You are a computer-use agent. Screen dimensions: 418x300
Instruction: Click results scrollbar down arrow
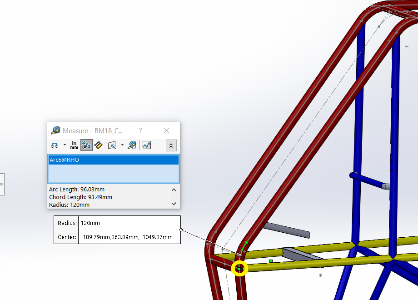(174, 204)
